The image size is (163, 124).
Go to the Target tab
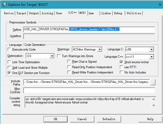tap(21, 13)
